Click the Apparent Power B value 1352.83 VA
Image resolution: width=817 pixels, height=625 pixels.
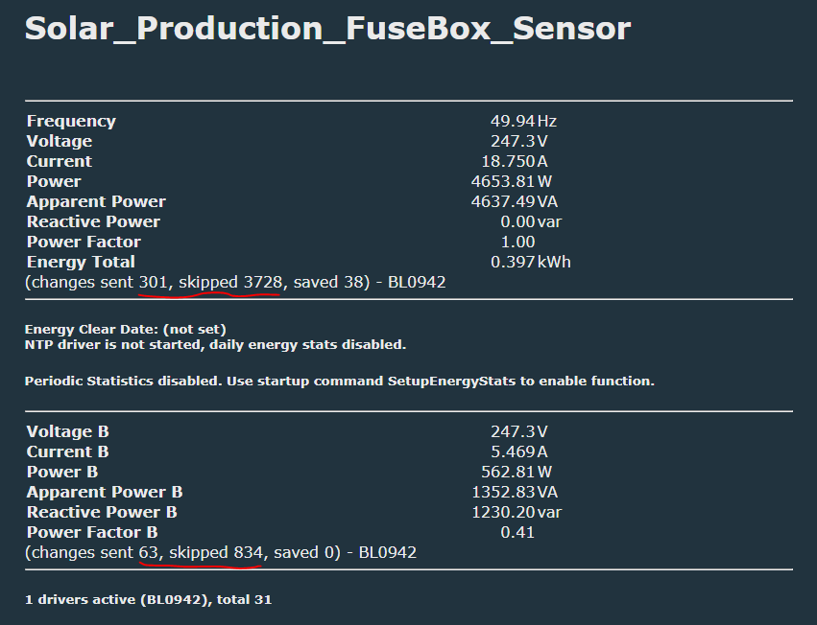tap(515, 492)
